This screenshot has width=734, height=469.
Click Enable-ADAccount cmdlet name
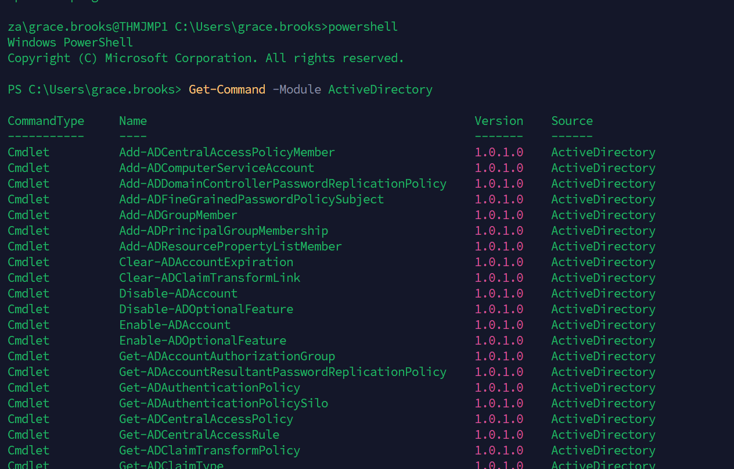[x=175, y=325]
